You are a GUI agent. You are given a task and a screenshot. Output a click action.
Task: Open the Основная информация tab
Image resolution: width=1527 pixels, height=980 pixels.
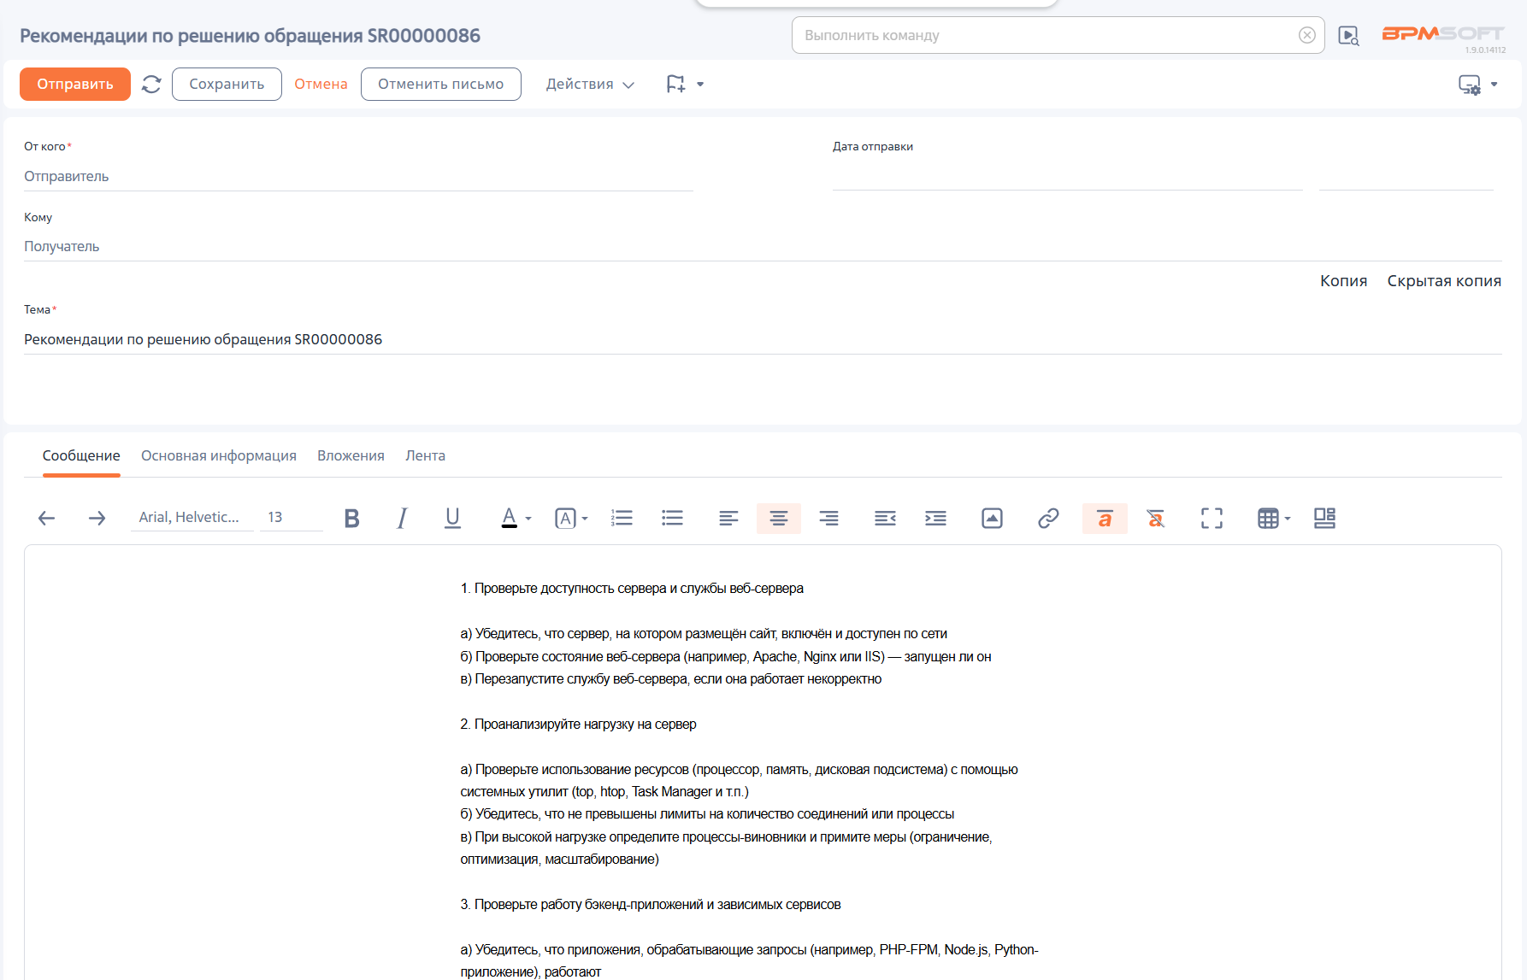[219, 455]
